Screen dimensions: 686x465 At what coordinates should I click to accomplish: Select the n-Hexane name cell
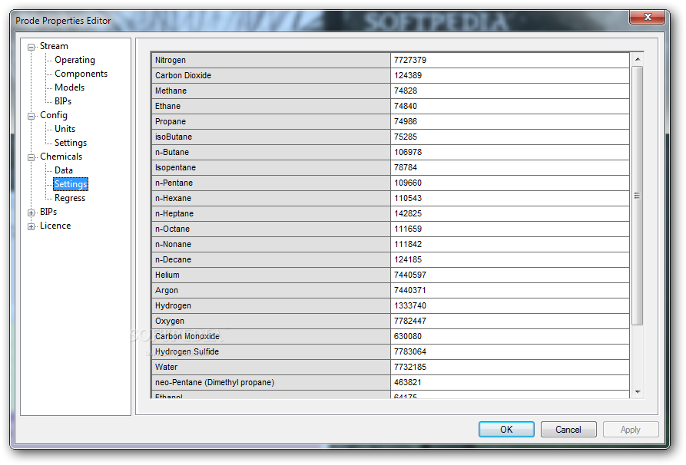[271, 198]
